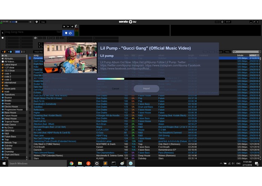Open the History panel tab
Screen dimensions: 262x186
point(227,52)
